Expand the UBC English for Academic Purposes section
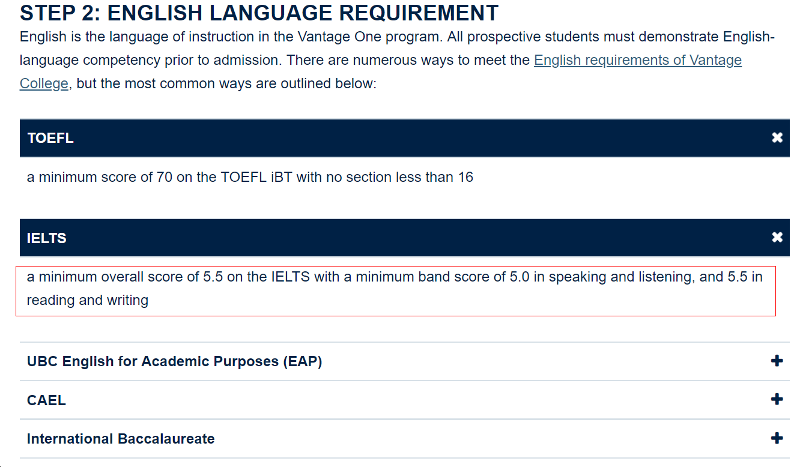This screenshot has height=467, width=800. click(777, 361)
